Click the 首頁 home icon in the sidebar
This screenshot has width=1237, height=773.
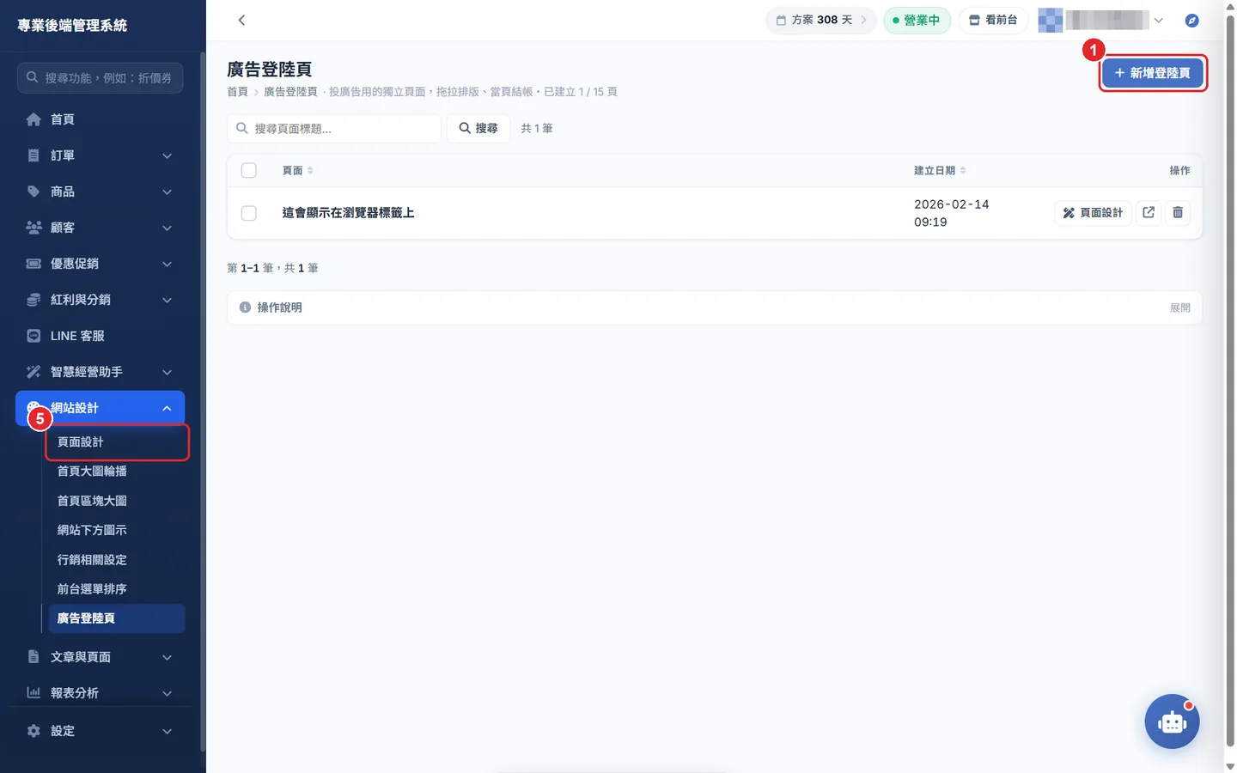click(34, 119)
